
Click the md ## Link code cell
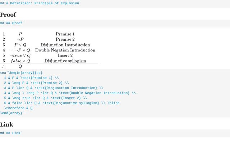coord(115,133)
